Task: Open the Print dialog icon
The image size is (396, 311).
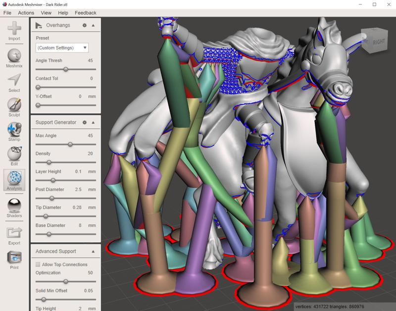Action: coord(14,258)
